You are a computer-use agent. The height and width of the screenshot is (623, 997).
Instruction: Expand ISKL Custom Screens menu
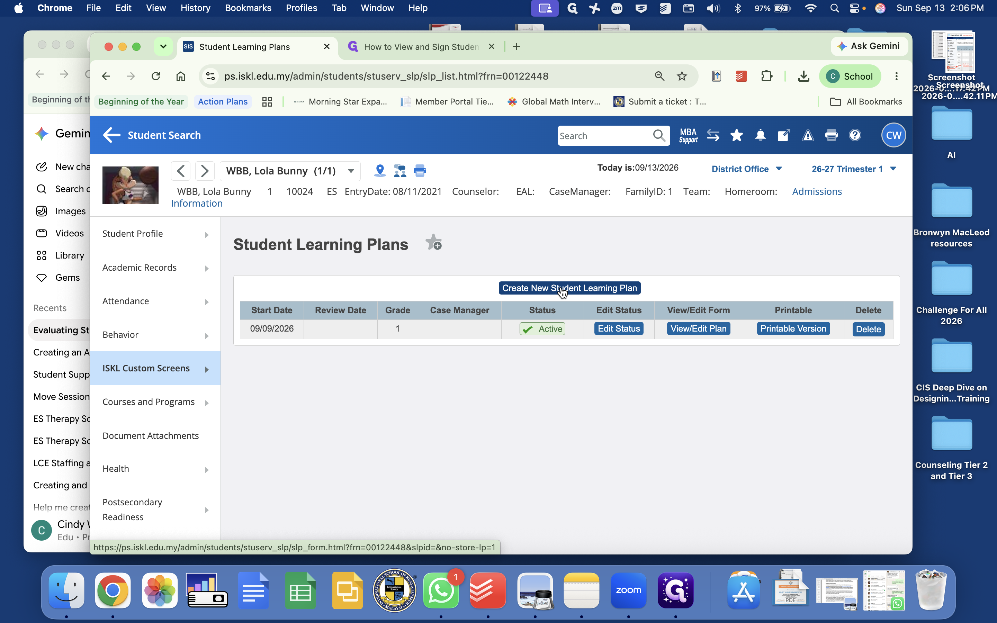point(155,368)
